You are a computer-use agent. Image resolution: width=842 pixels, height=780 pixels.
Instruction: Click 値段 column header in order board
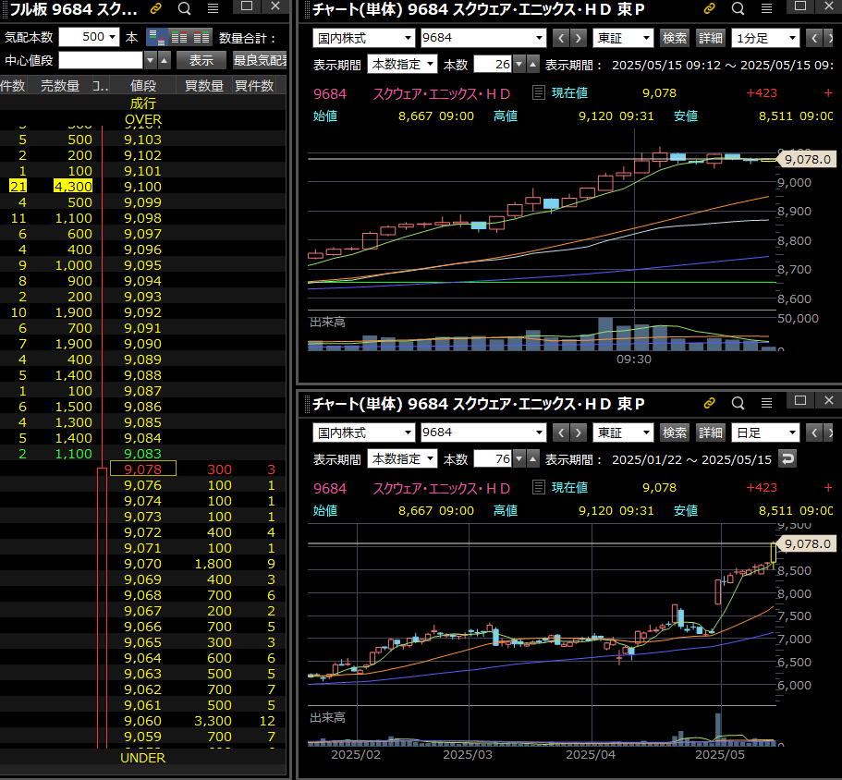pos(143,86)
